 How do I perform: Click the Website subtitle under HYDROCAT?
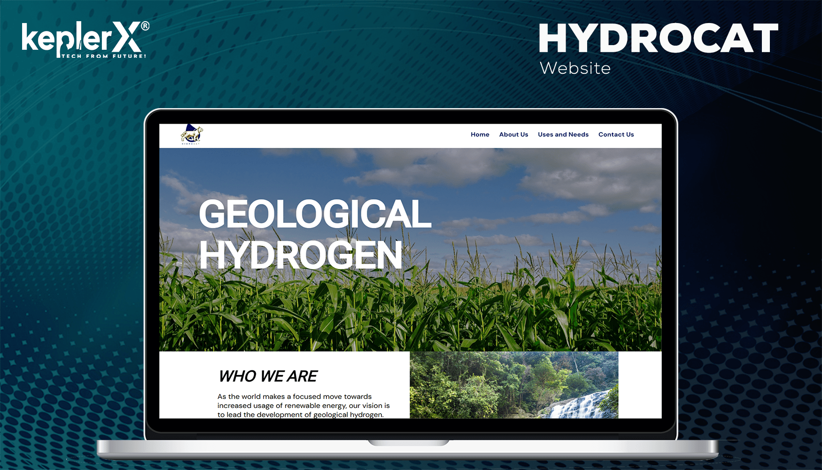coord(575,68)
